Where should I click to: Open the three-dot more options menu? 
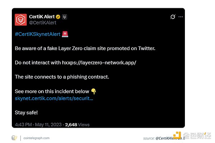pos(181,17)
